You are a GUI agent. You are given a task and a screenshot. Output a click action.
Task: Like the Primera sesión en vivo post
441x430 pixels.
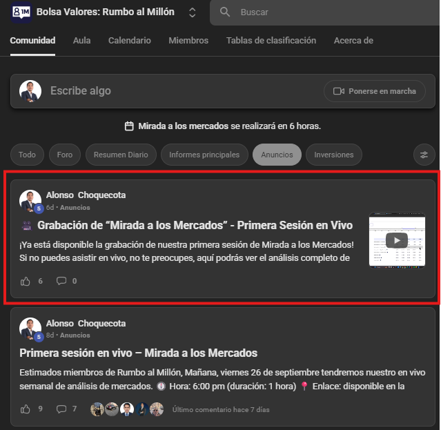coord(26,409)
